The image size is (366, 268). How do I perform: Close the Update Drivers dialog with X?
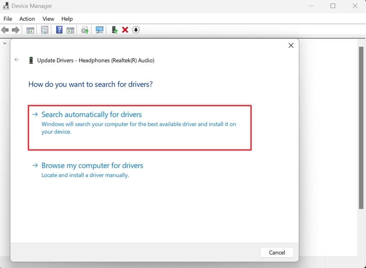[291, 46]
